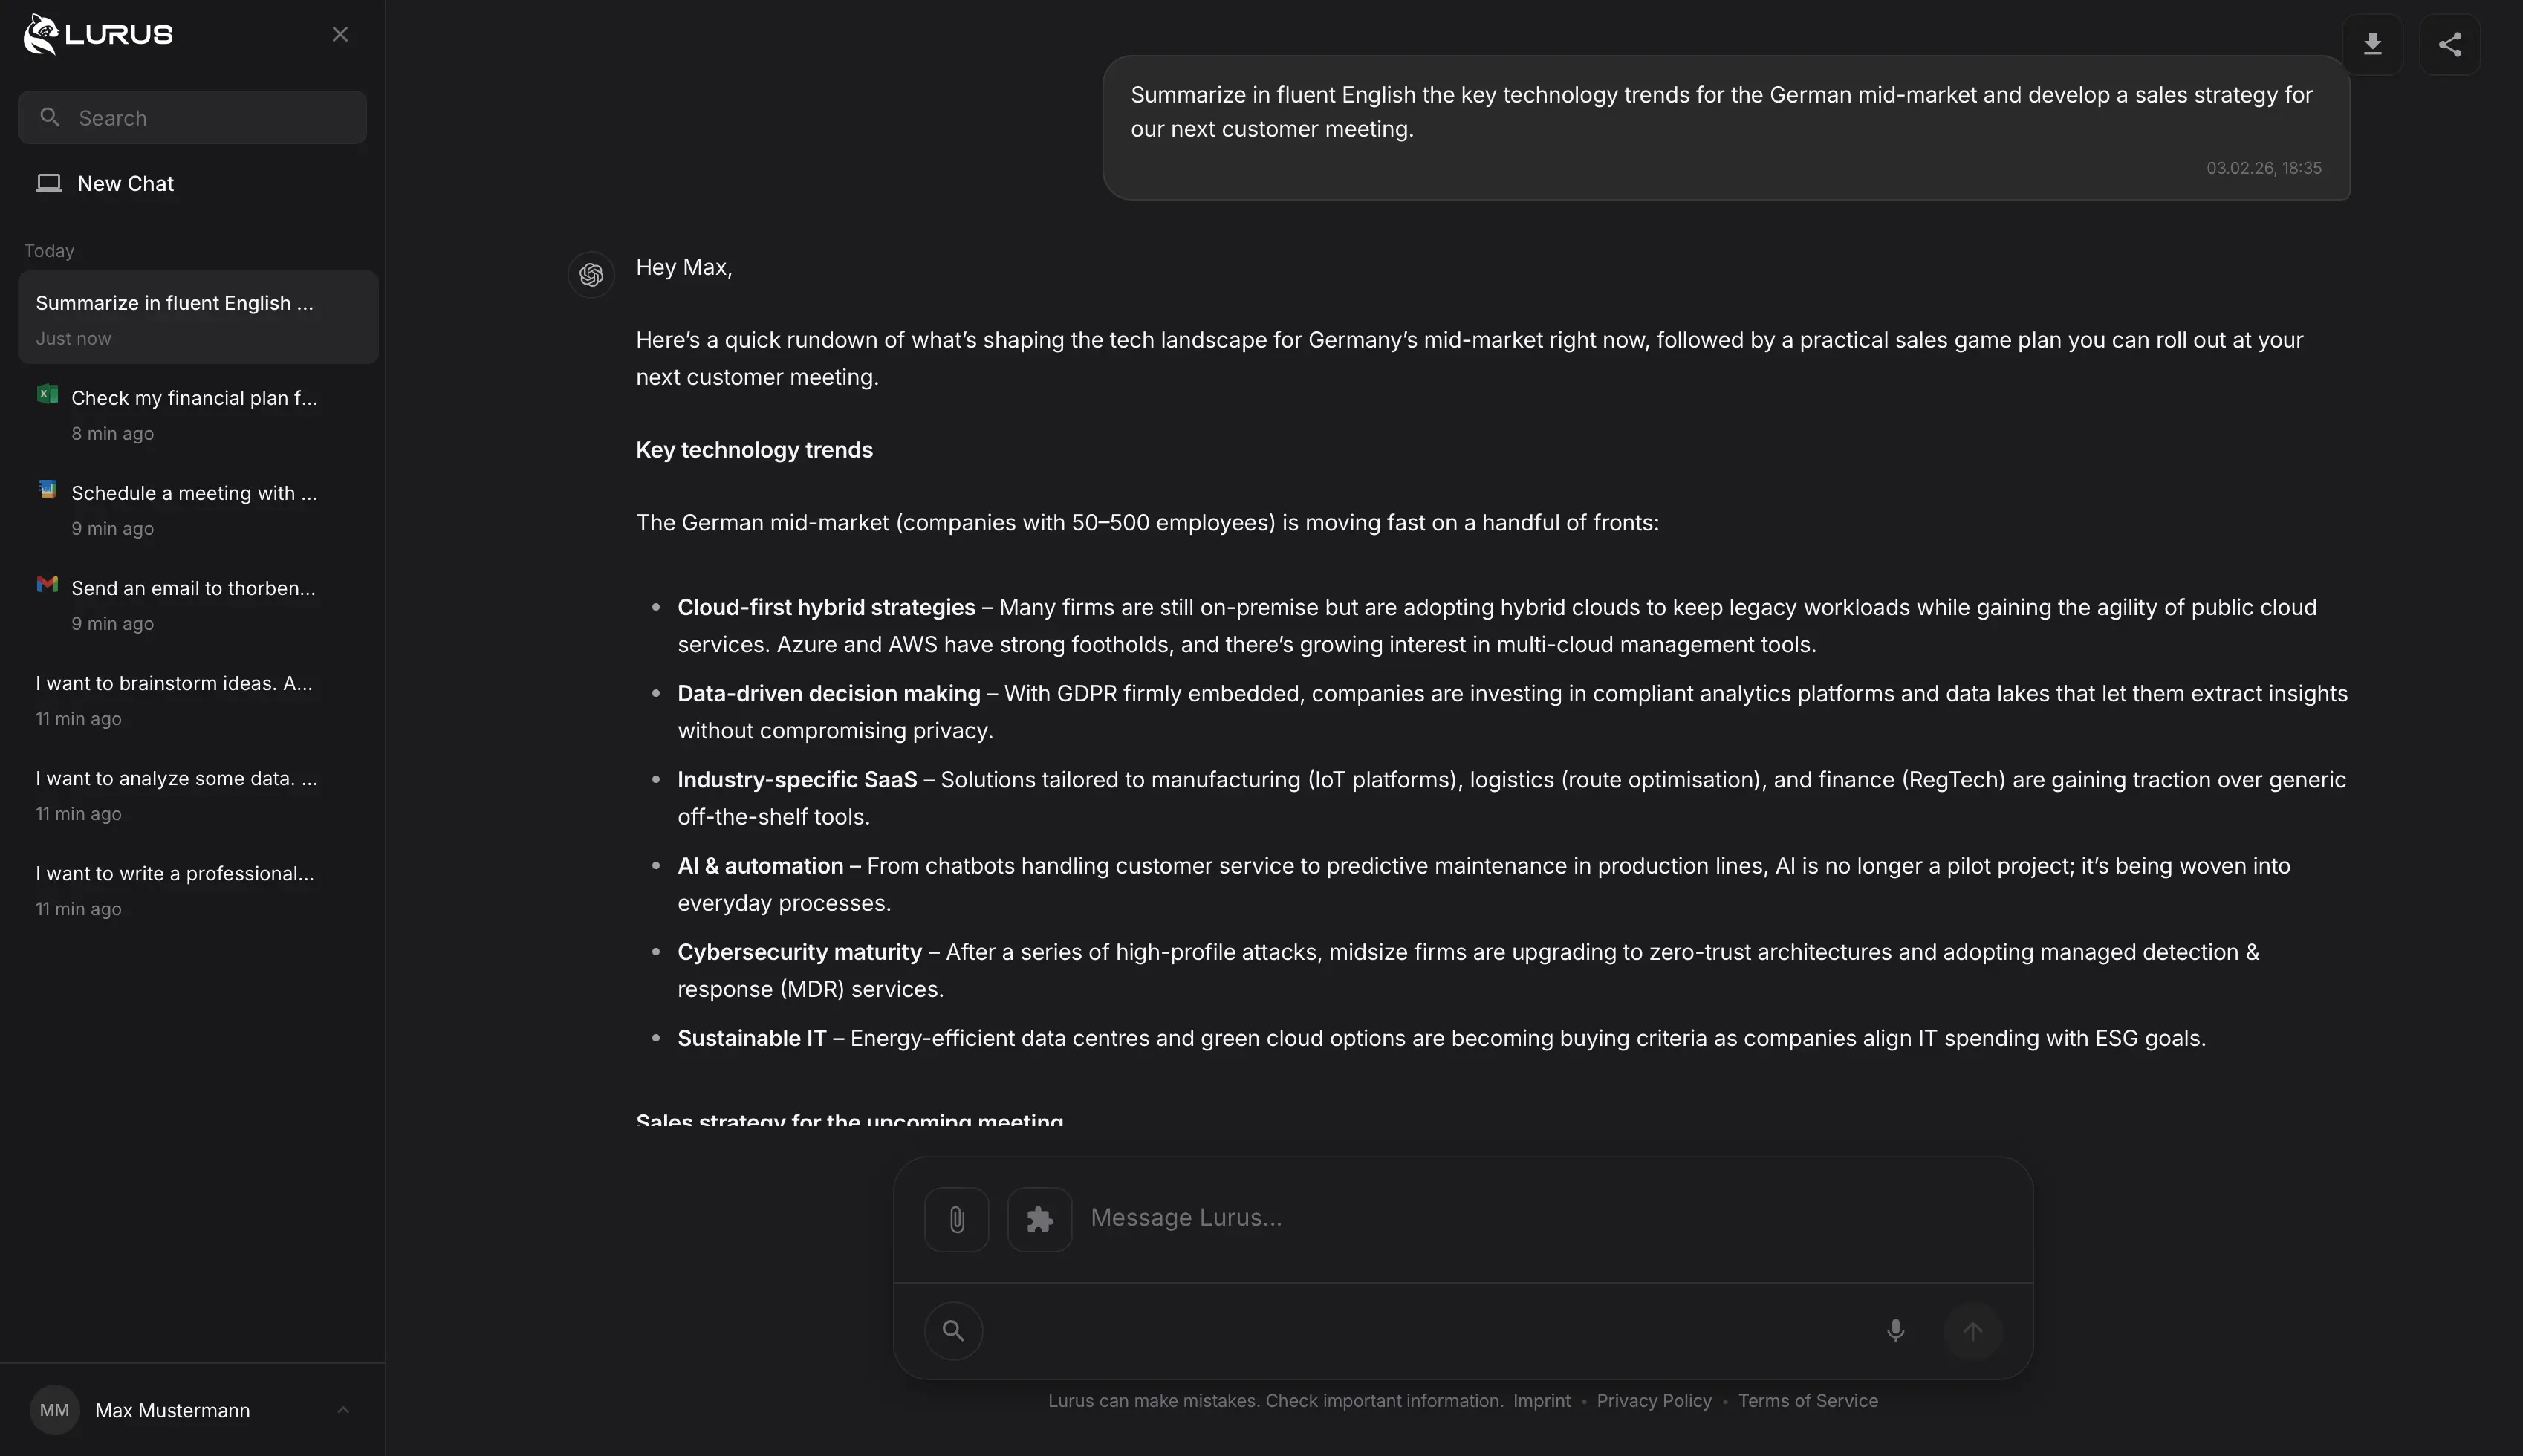Image resolution: width=2523 pixels, height=1456 pixels.
Task: Open the puzzle-piece plugins icon
Action: click(1039, 1219)
